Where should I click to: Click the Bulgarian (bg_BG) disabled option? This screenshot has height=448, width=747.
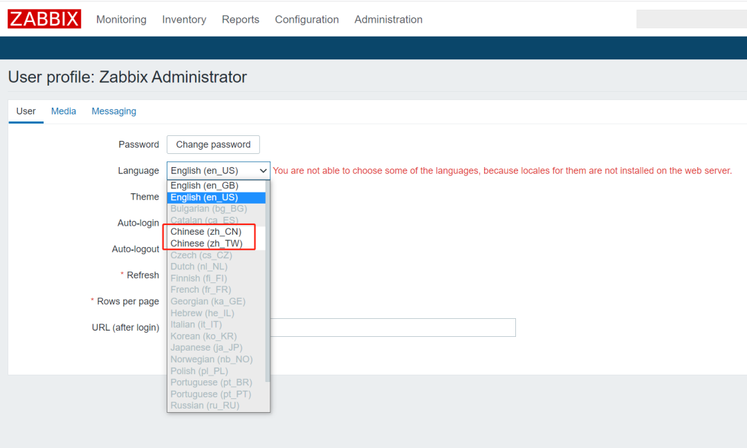coord(216,208)
